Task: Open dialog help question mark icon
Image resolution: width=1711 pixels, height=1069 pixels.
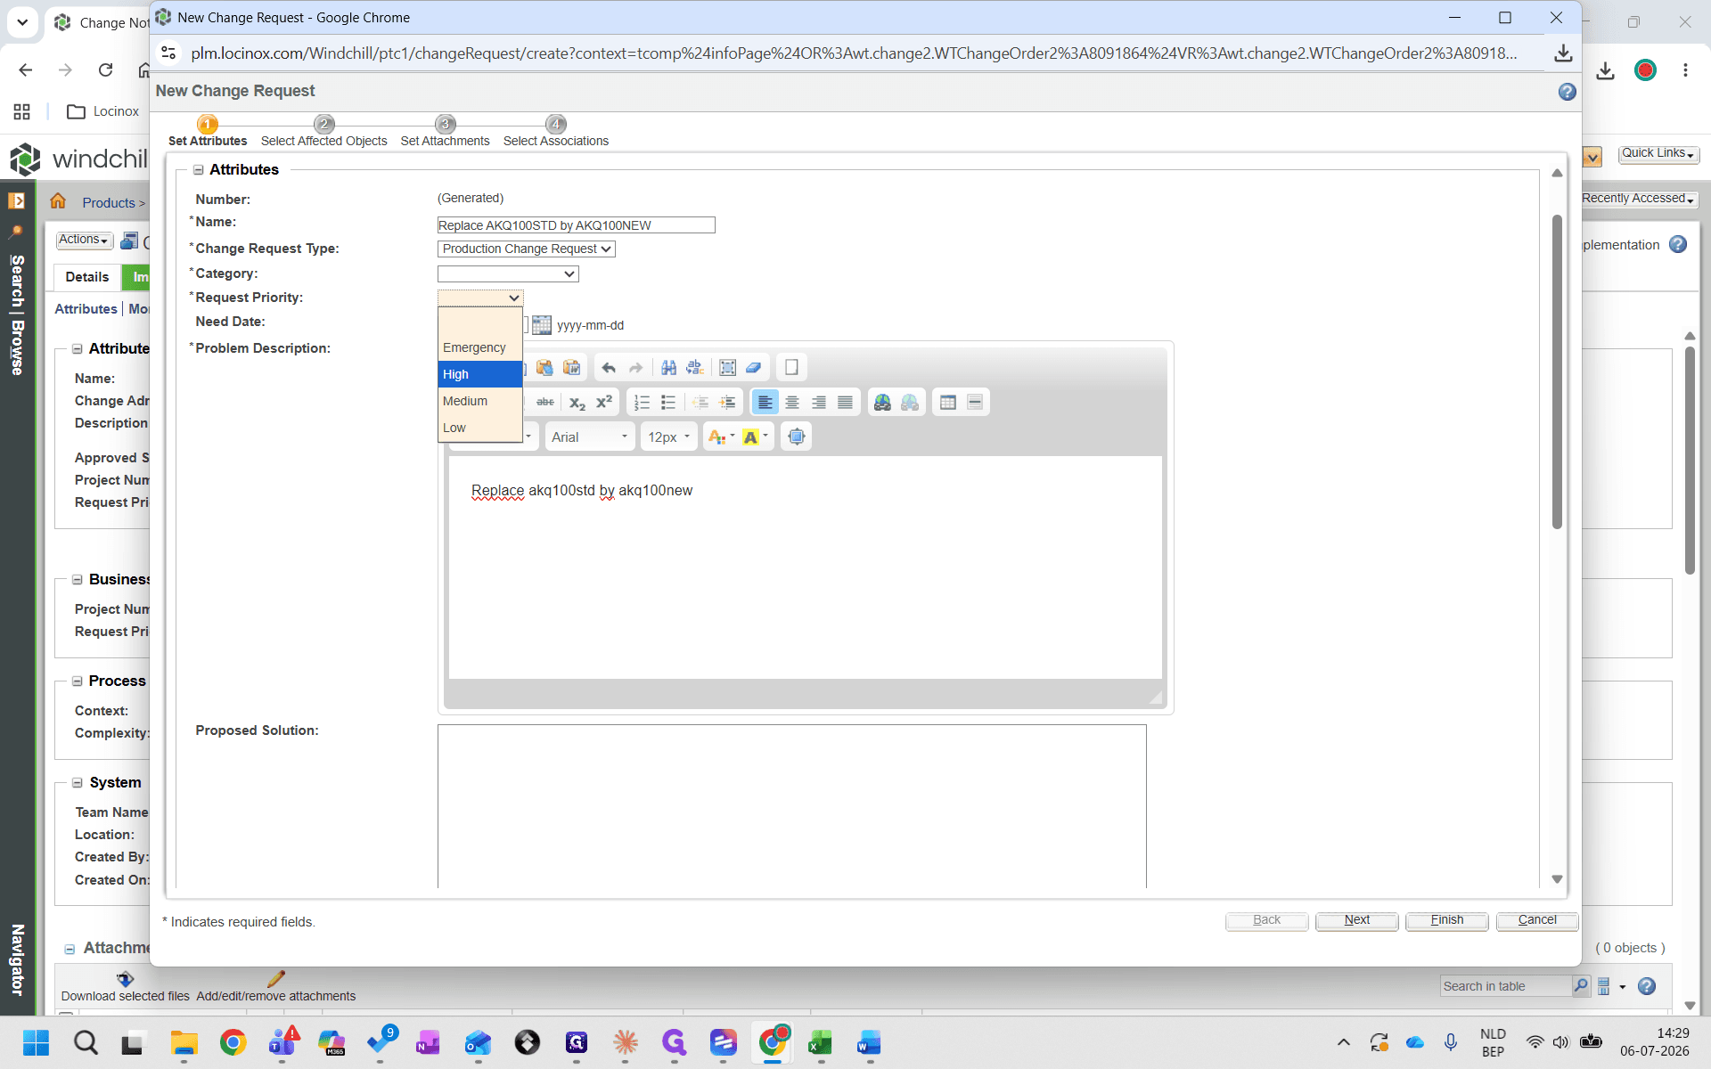Action: pyautogui.click(x=1567, y=92)
